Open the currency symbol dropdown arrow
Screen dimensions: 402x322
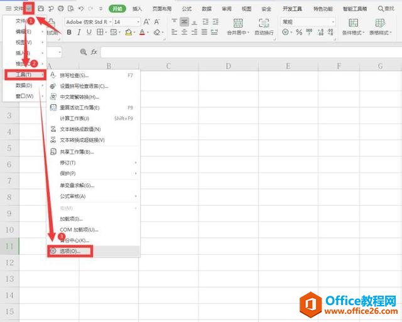(291, 33)
